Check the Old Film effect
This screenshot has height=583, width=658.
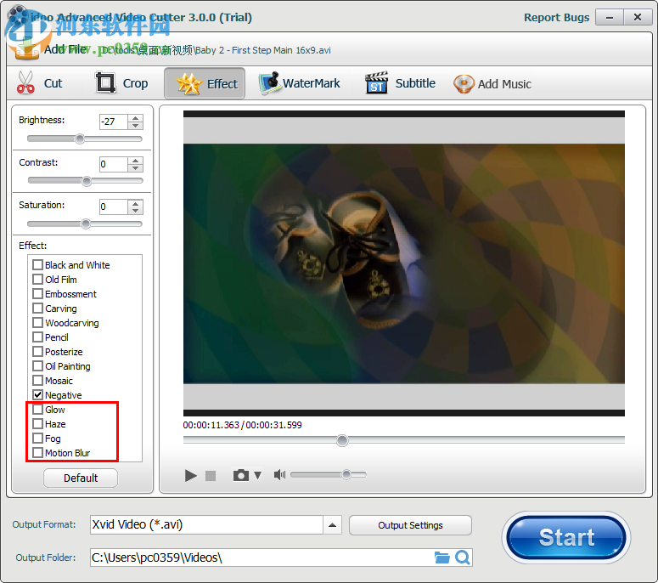pyautogui.click(x=37, y=280)
